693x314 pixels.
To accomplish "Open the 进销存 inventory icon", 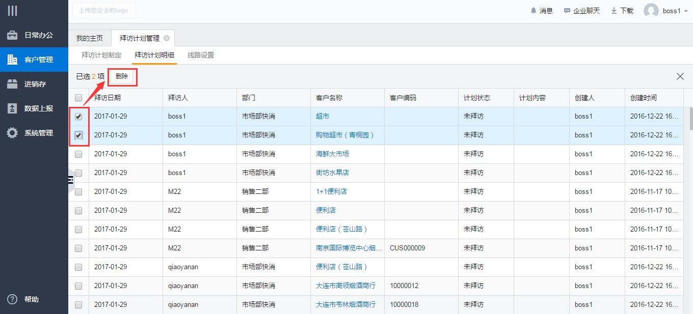I will [12, 84].
